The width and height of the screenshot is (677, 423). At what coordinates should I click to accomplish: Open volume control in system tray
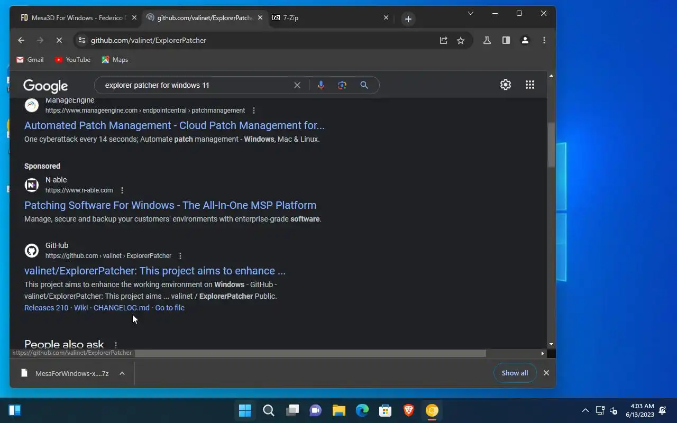(x=614, y=410)
